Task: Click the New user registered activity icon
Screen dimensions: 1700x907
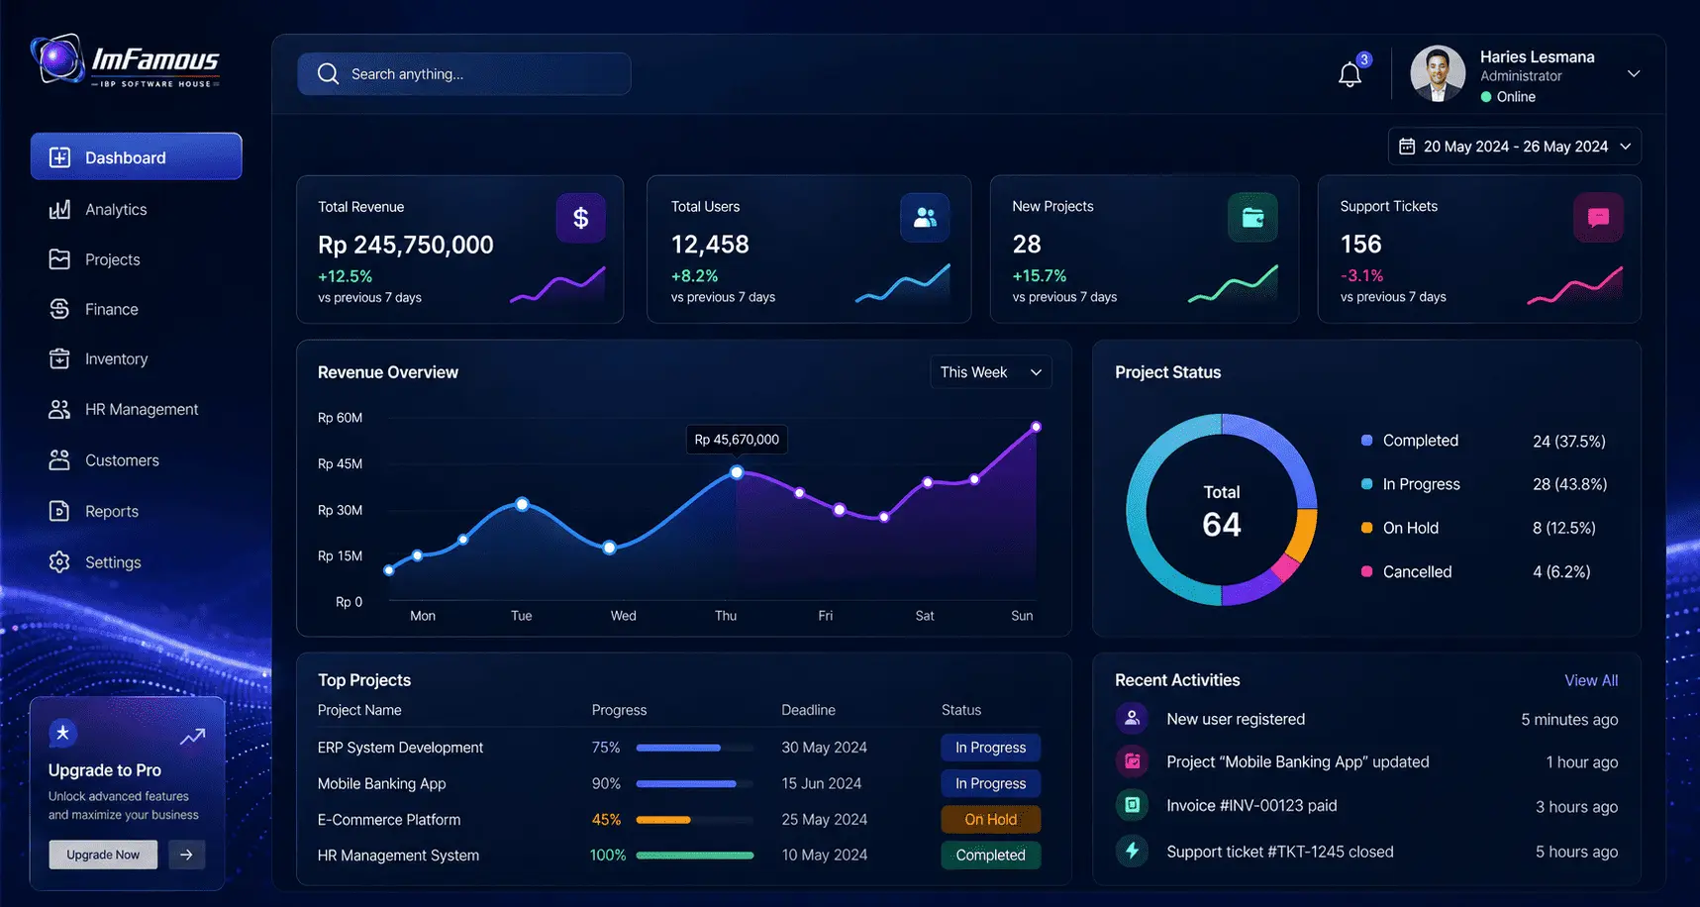Action: tap(1132, 718)
